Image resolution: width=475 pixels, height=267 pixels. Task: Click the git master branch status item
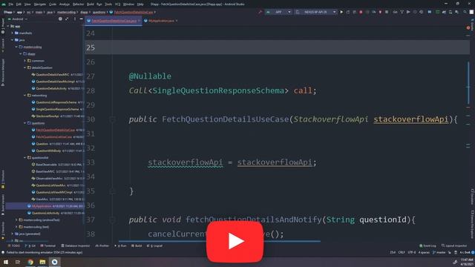(x=439, y=252)
